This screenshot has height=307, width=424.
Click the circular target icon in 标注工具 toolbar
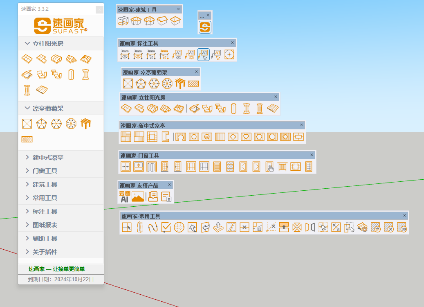(x=230, y=54)
